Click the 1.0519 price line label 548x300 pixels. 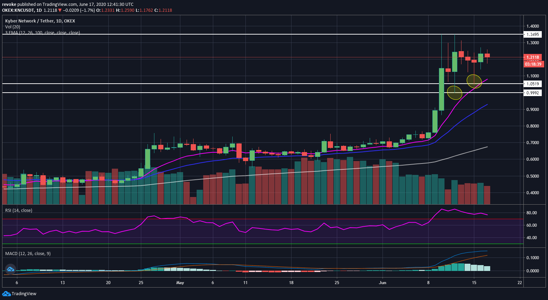point(532,84)
